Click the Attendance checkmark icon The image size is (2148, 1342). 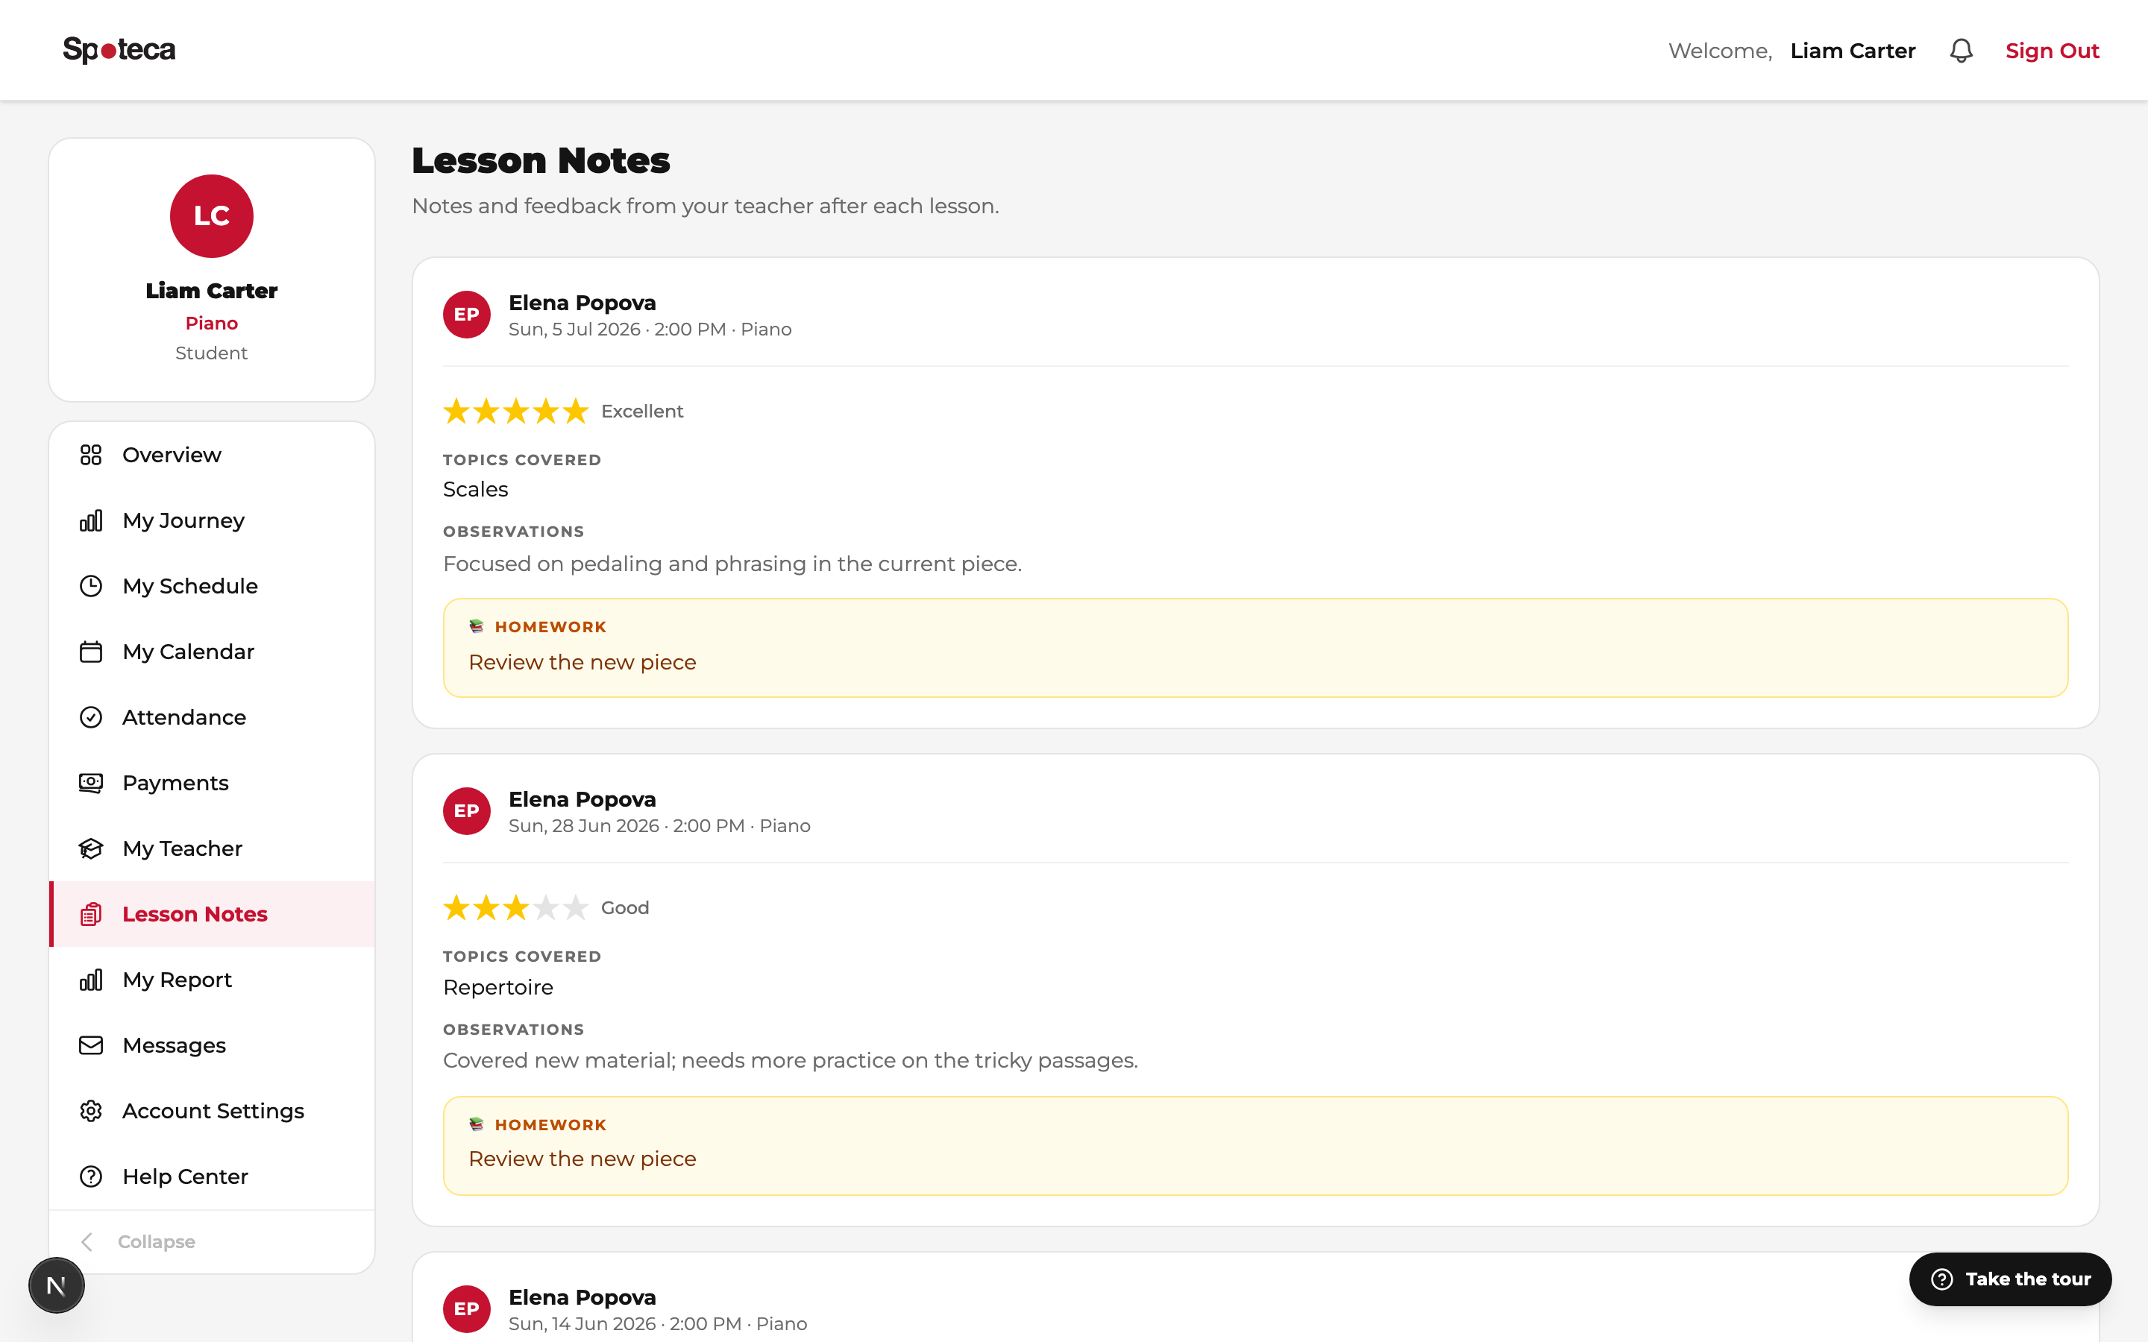click(x=90, y=717)
